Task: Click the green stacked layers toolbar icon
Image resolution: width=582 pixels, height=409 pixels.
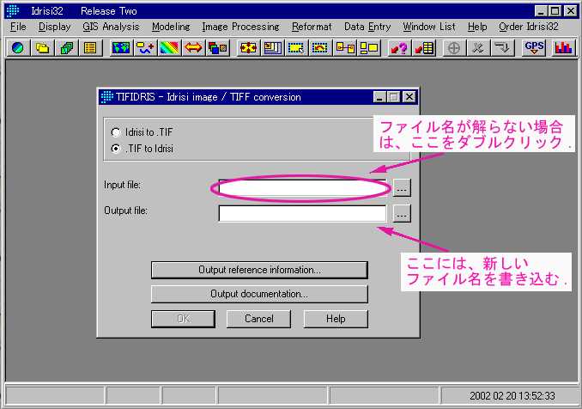Action: click(x=66, y=48)
